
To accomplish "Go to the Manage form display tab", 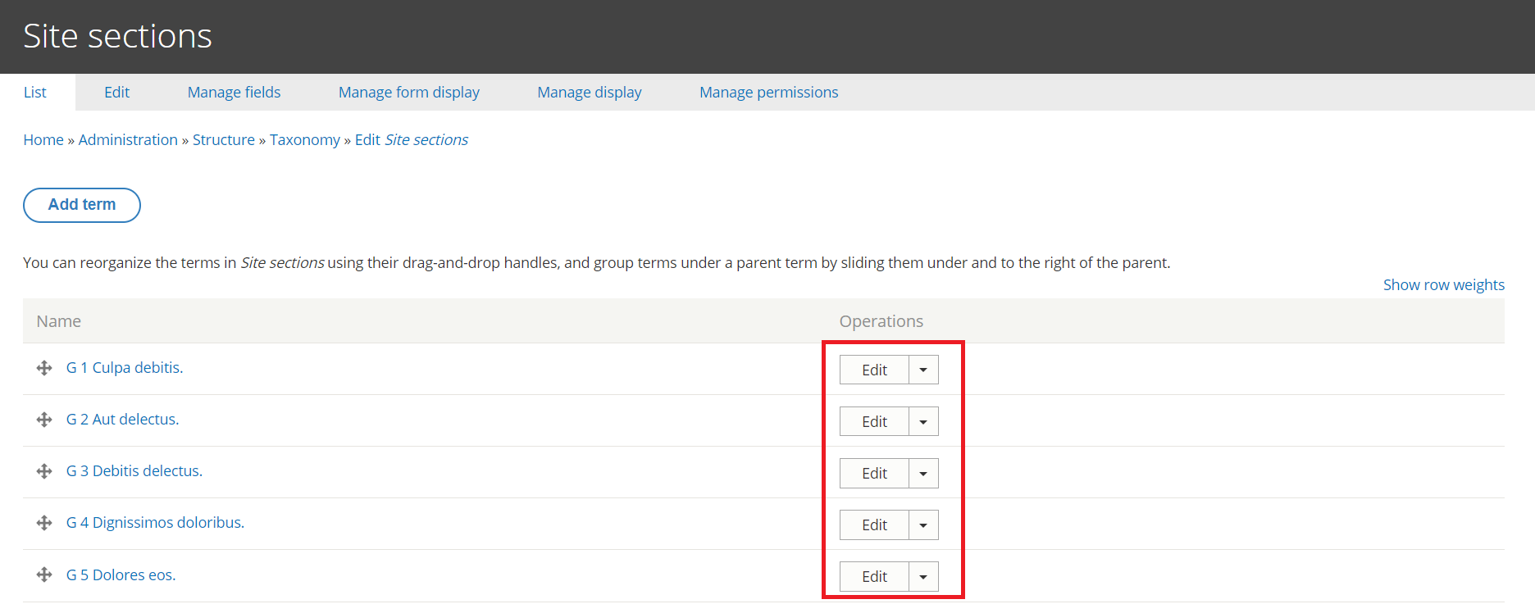I will point(408,93).
